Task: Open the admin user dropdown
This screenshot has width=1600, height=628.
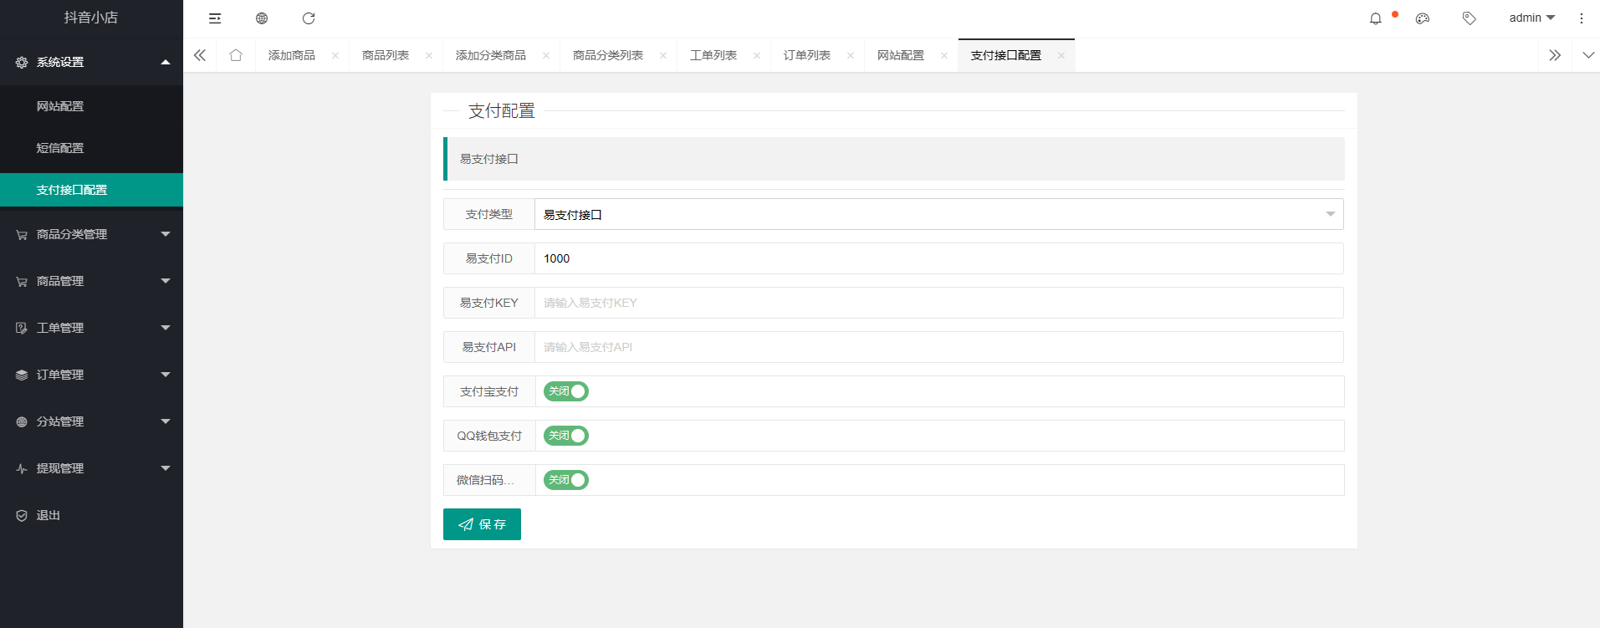Action: pos(1532,18)
